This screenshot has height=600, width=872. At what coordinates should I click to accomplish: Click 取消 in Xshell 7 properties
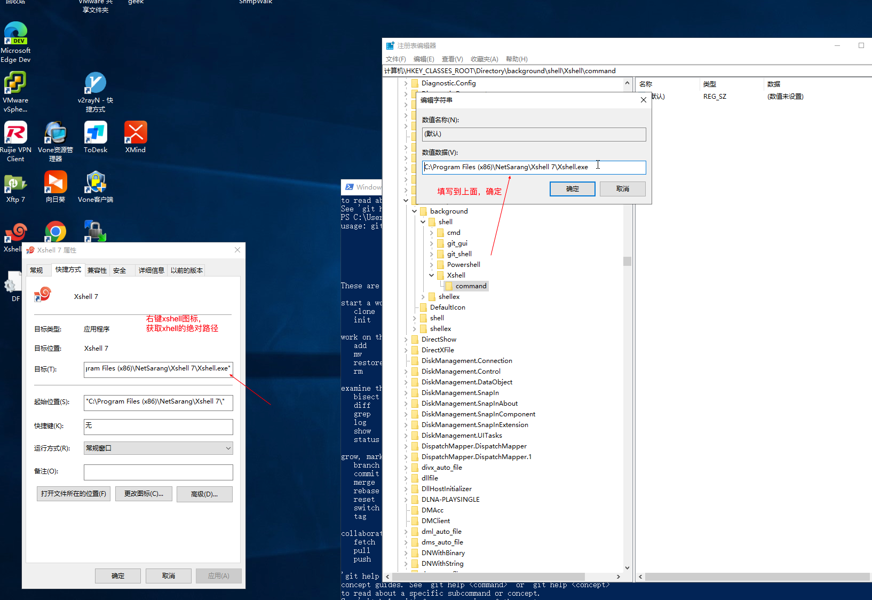pyautogui.click(x=169, y=576)
